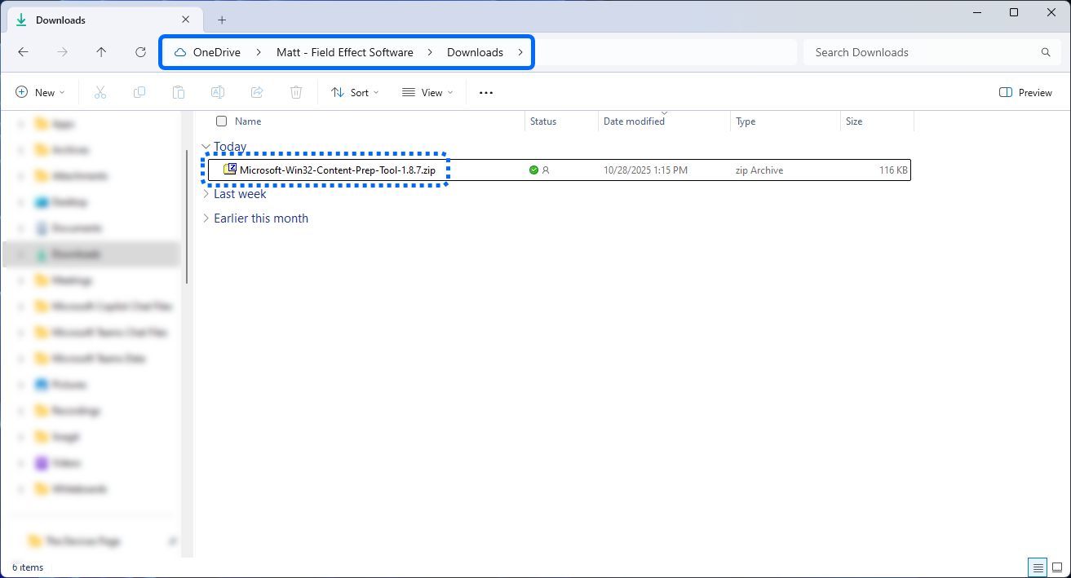Sort by the Status column header
Viewport: 1071px width, 578px height.
(543, 121)
